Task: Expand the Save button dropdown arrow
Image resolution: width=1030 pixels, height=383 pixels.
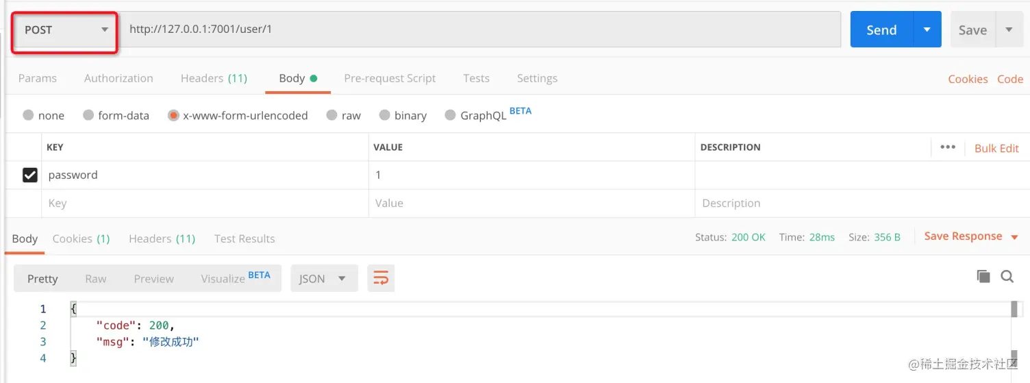Action: pyautogui.click(x=1009, y=29)
